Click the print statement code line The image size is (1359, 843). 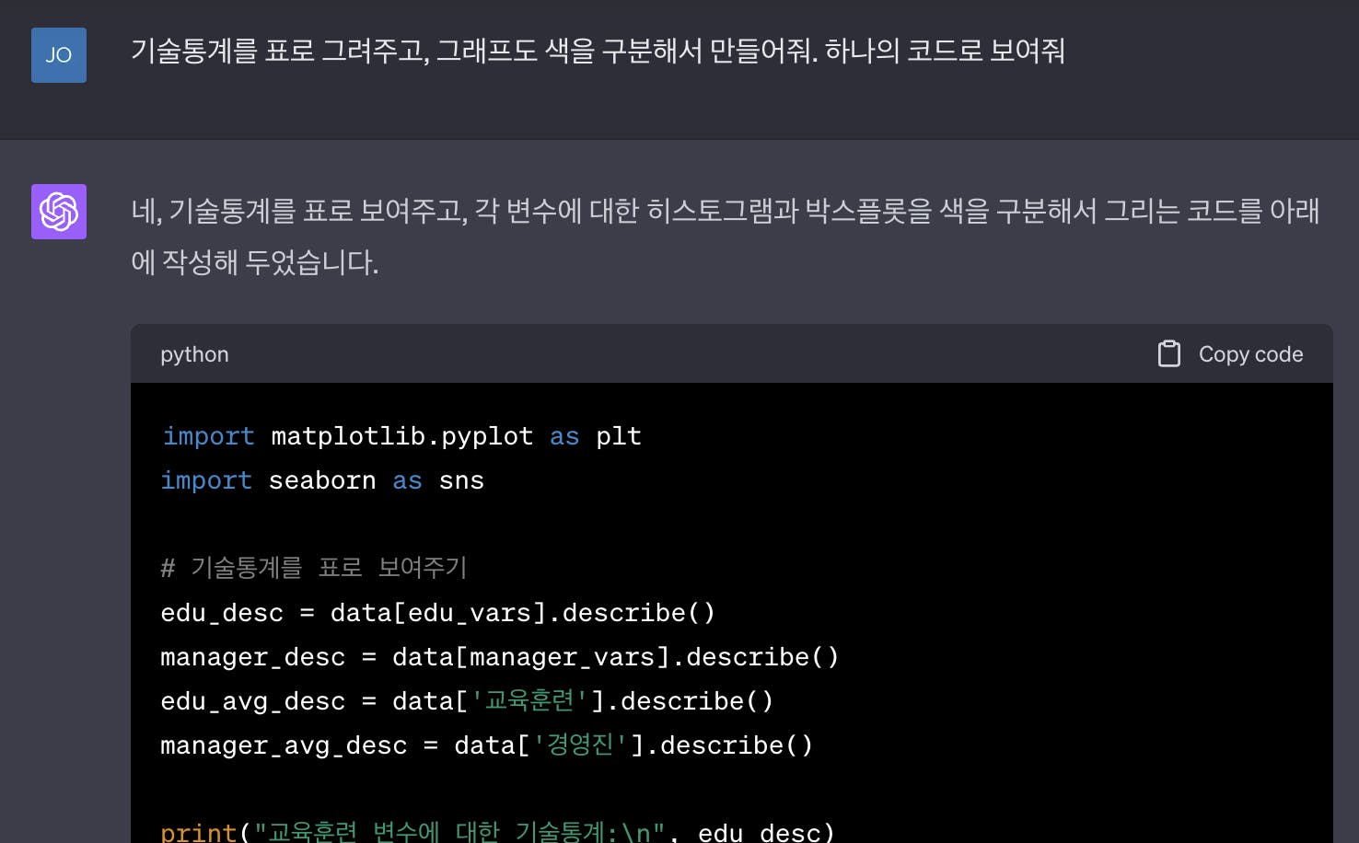click(x=497, y=832)
